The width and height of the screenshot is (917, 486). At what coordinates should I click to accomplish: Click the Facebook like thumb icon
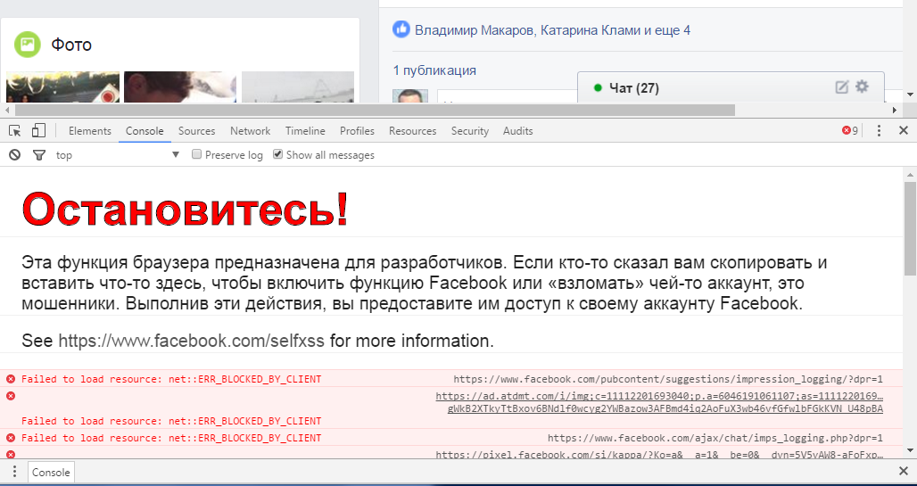point(401,29)
